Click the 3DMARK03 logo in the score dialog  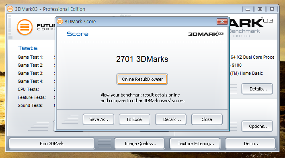(x=206, y=34)
